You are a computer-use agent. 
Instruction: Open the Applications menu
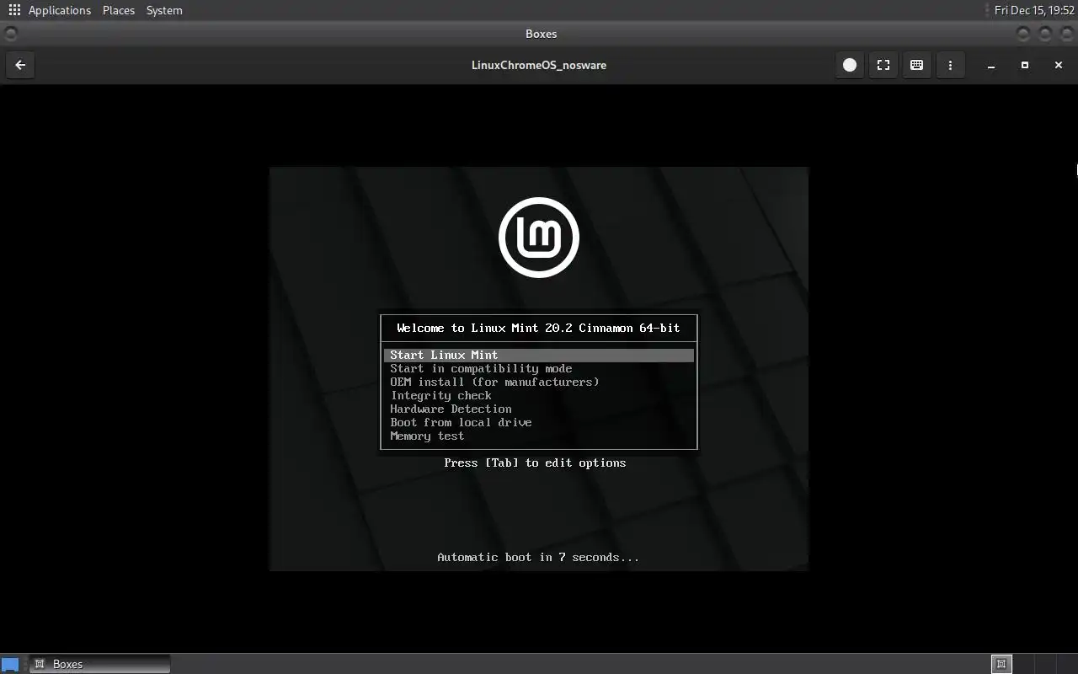[x=59, y=10]
